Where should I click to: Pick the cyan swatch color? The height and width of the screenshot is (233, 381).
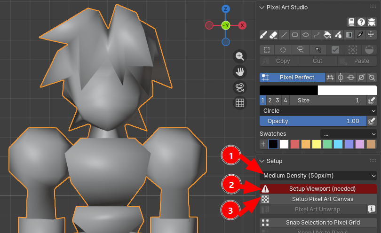(x=338, y=144)
